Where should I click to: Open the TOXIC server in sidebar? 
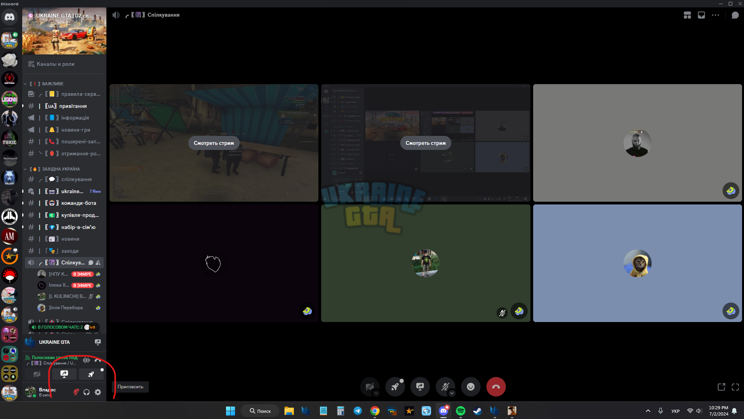click(9, 139)
